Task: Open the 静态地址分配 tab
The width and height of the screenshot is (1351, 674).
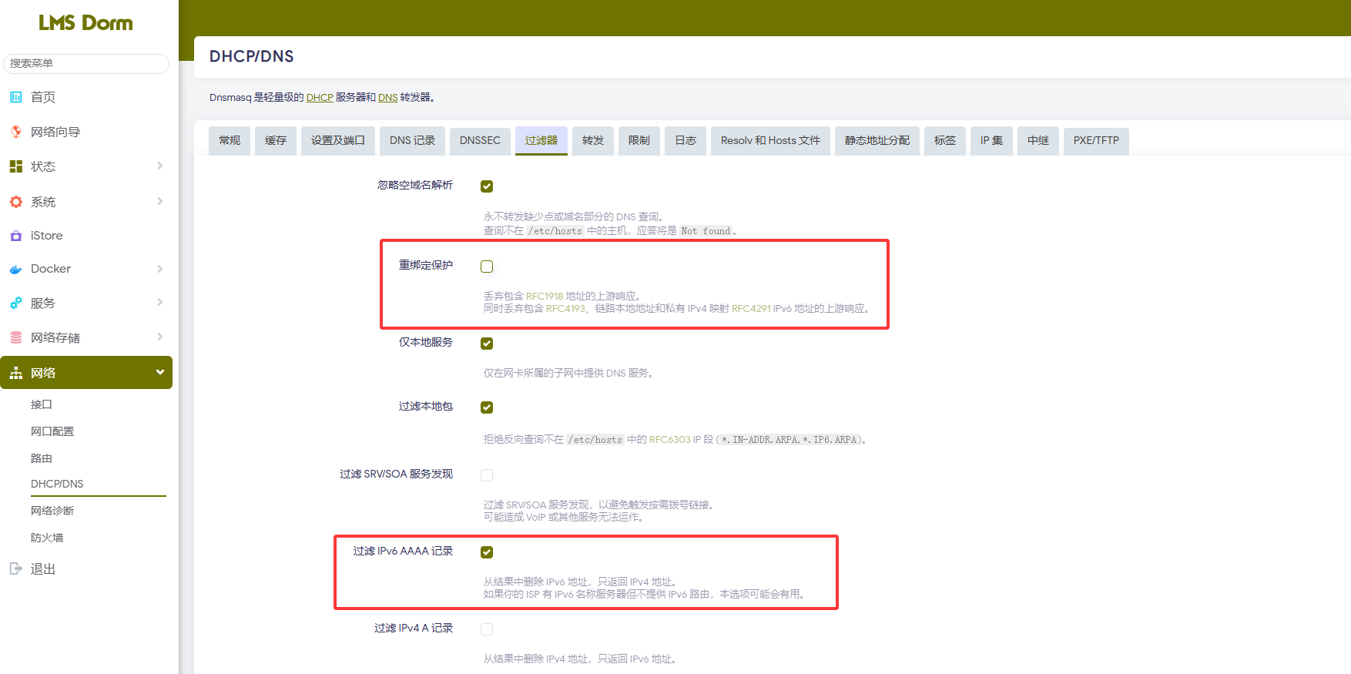Action: (x=877, y=140)
